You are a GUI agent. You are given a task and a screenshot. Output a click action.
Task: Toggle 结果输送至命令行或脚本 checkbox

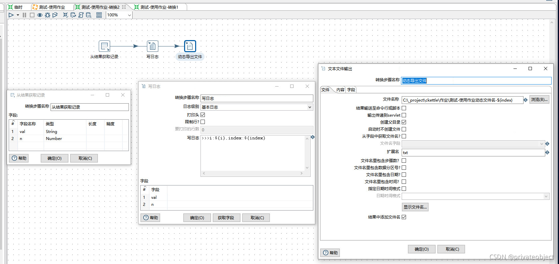[404, 108]
